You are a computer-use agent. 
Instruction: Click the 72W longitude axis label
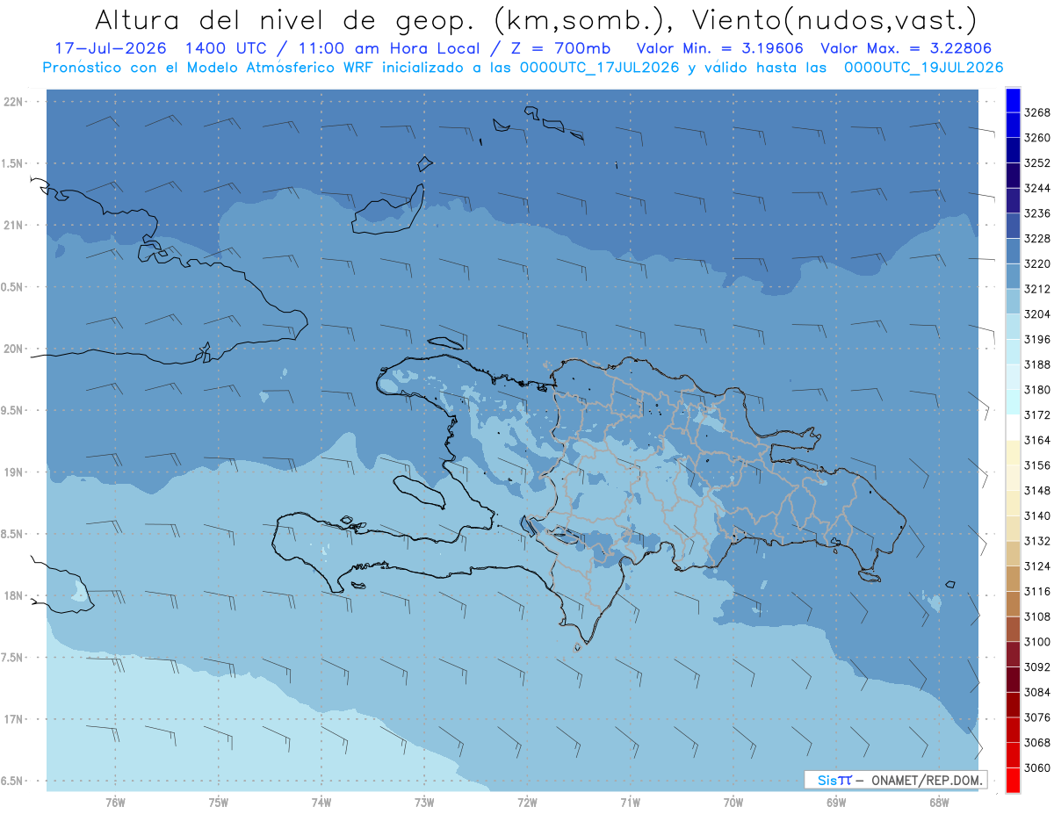(527, 803)
